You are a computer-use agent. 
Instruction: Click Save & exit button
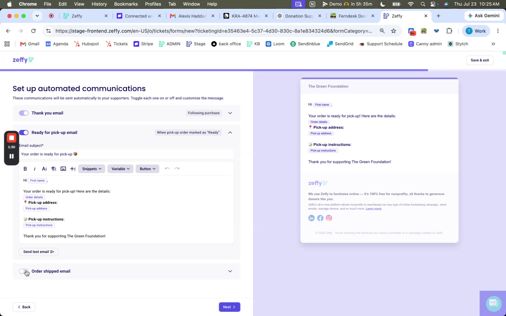[x=480, y=60]
